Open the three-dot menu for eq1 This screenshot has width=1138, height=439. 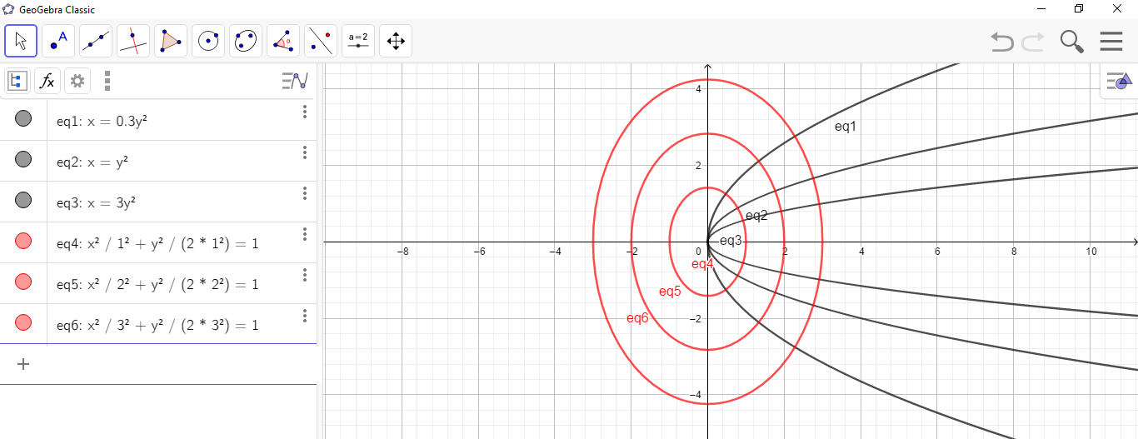pyautogui.click(x=305, y=112)
